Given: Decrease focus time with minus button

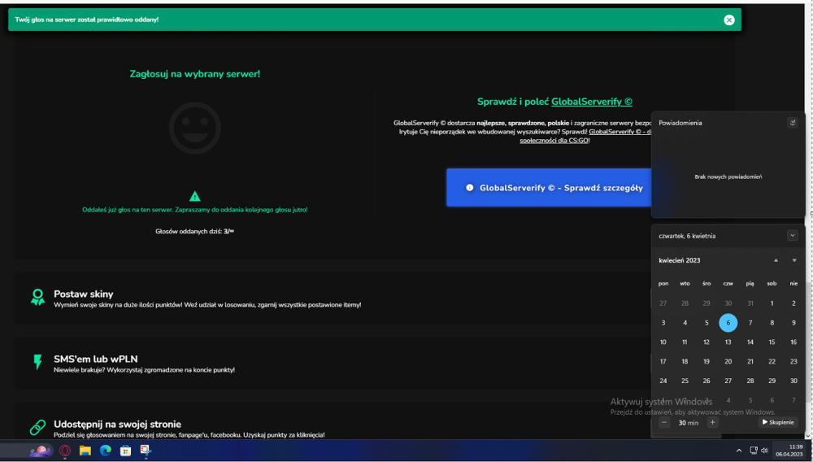Looking at the screenshot, I should pos(664,423).
